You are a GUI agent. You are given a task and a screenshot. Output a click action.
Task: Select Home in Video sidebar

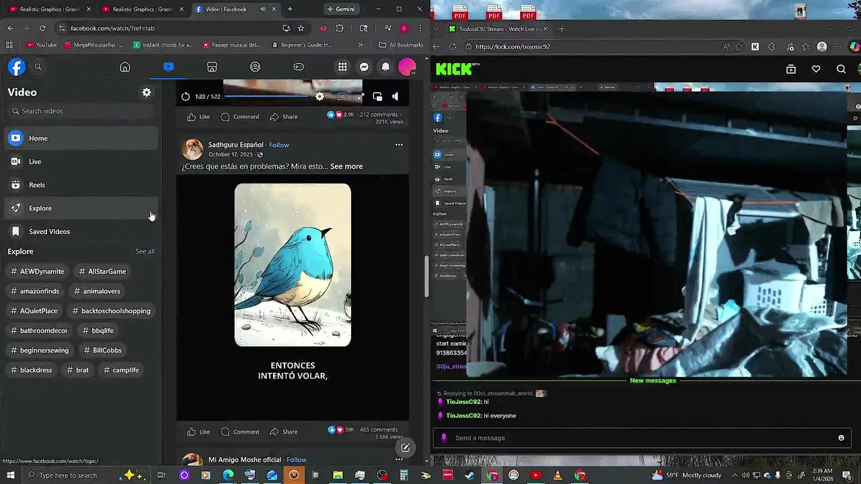click(x=81, y=138)
